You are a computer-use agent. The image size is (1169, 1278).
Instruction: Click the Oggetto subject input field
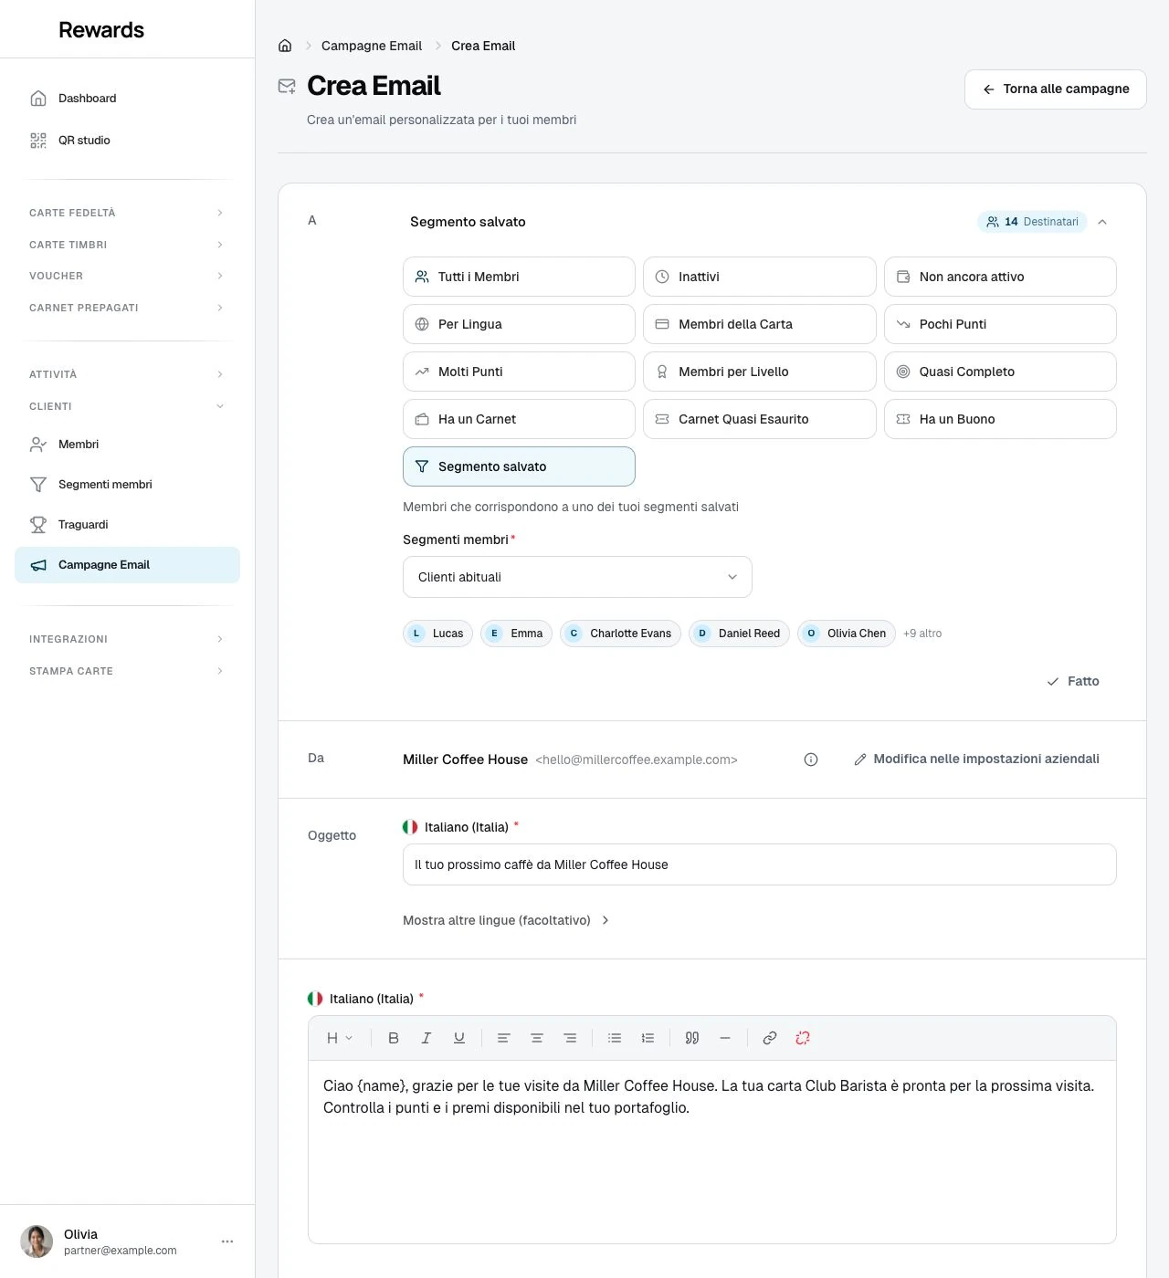[760, 864]
